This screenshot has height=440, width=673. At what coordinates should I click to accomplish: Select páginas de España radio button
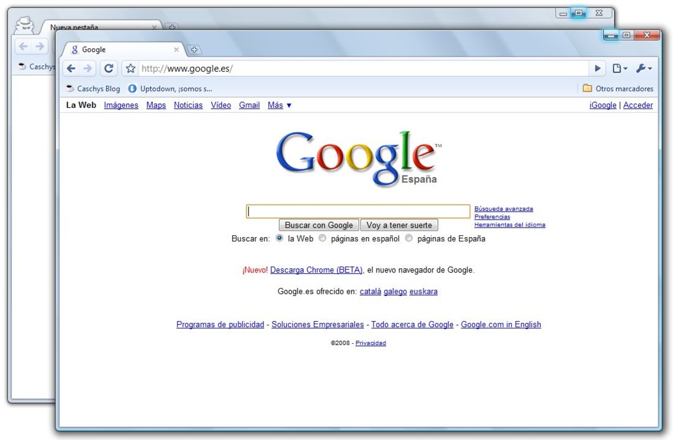(x=409, y=239)
